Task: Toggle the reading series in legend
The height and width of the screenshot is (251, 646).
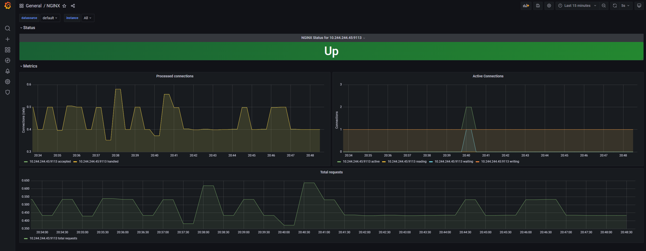Action: (407, 162)
